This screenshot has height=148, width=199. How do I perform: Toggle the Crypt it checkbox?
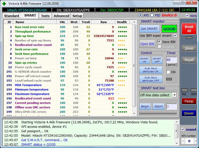(159, 46)
